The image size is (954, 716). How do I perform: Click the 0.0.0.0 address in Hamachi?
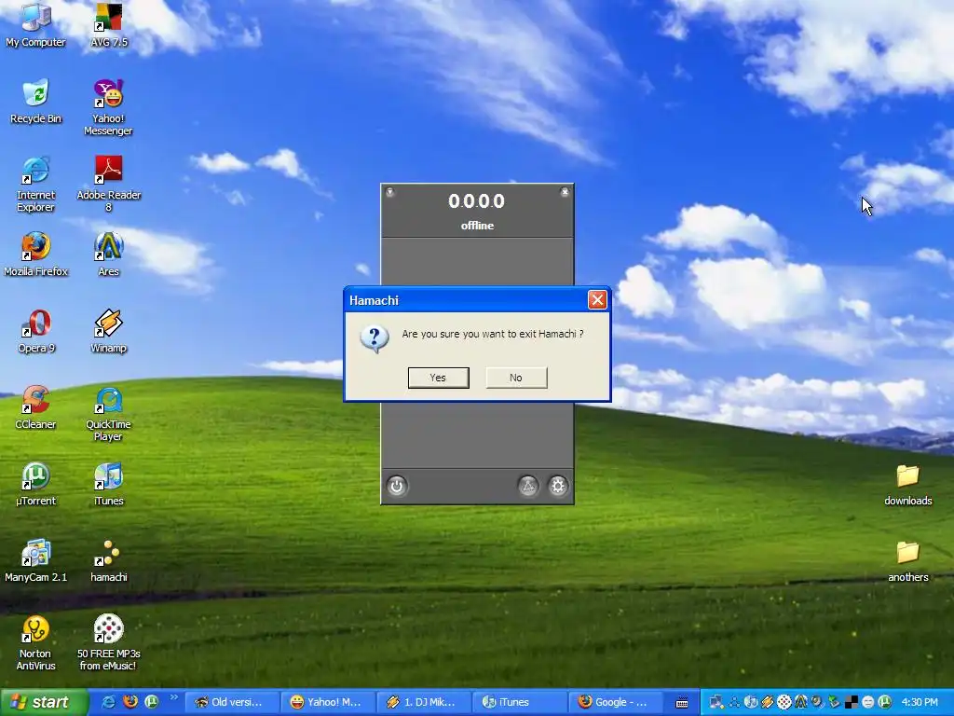click(x=476, y=201)
